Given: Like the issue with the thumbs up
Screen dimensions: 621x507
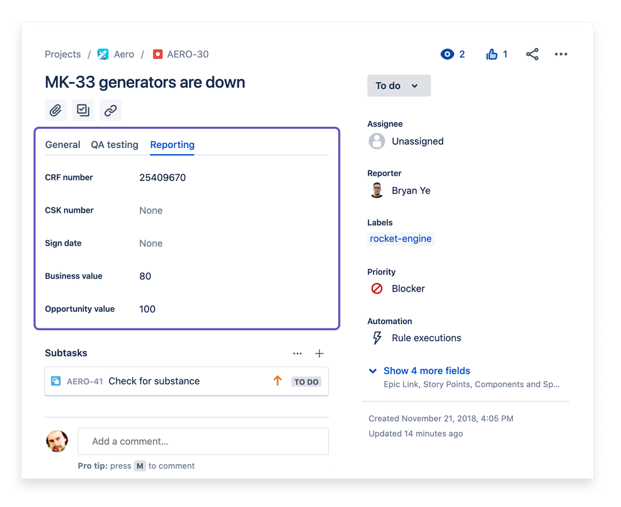Looking at the screenshot, I should (x=492, y=54).
